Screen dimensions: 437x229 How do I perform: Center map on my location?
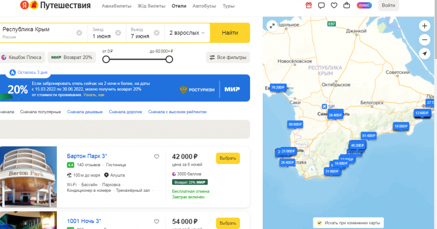[x=424, y=53]
